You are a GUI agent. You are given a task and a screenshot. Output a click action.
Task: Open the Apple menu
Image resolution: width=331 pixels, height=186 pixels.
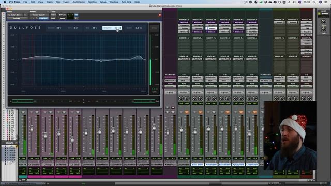[5, 2]
